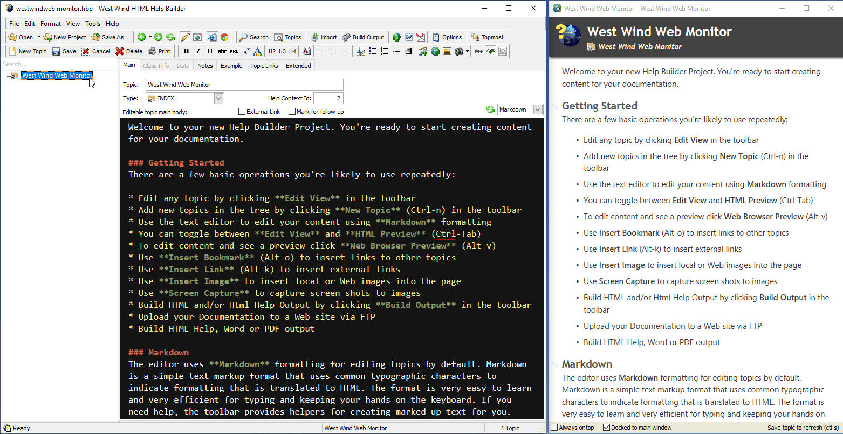843x434 pixels.
Task: Export to Word document icon
Action: pos(409,37)
